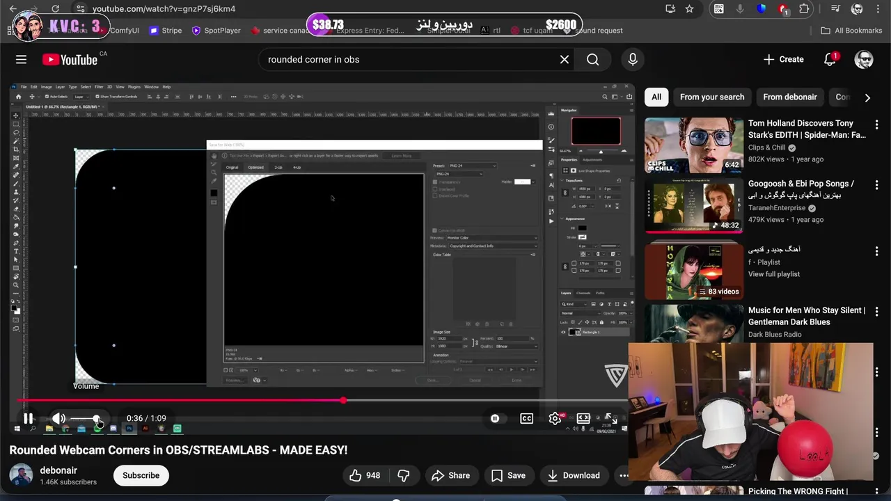View site information icon beside the URL
The height and width of the screenshot is (501, 891).
pyautogui.click(x=80, y=9)
